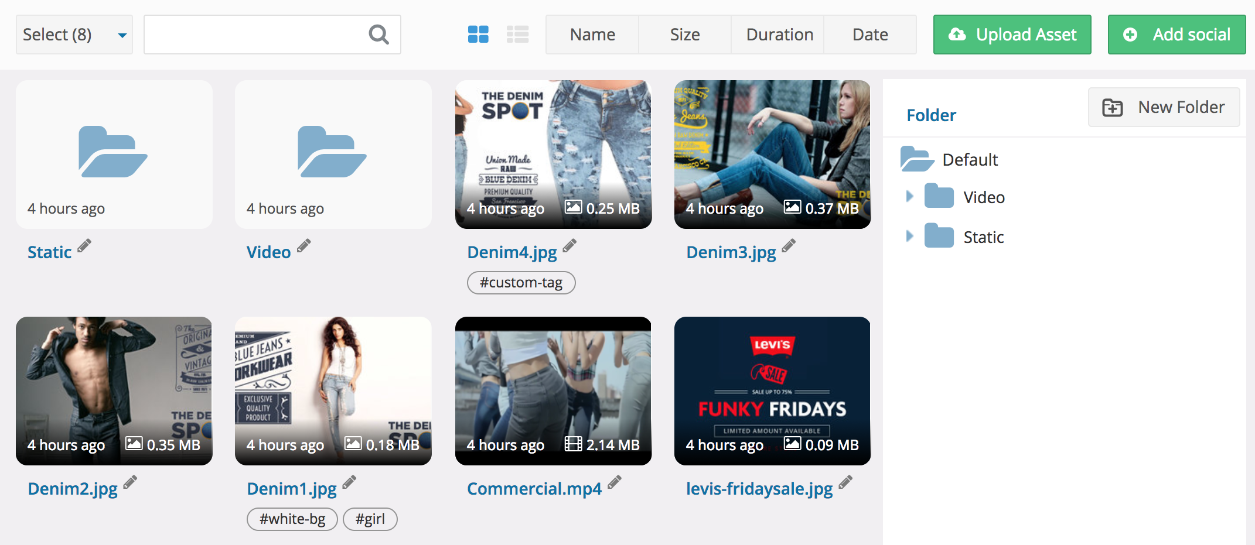Viewport: 1255px width, 545px height.
Task: Click 0.09 MB size on levis-fridaysale.jpg
Action: pyautogui.click(x=832, y=445)
